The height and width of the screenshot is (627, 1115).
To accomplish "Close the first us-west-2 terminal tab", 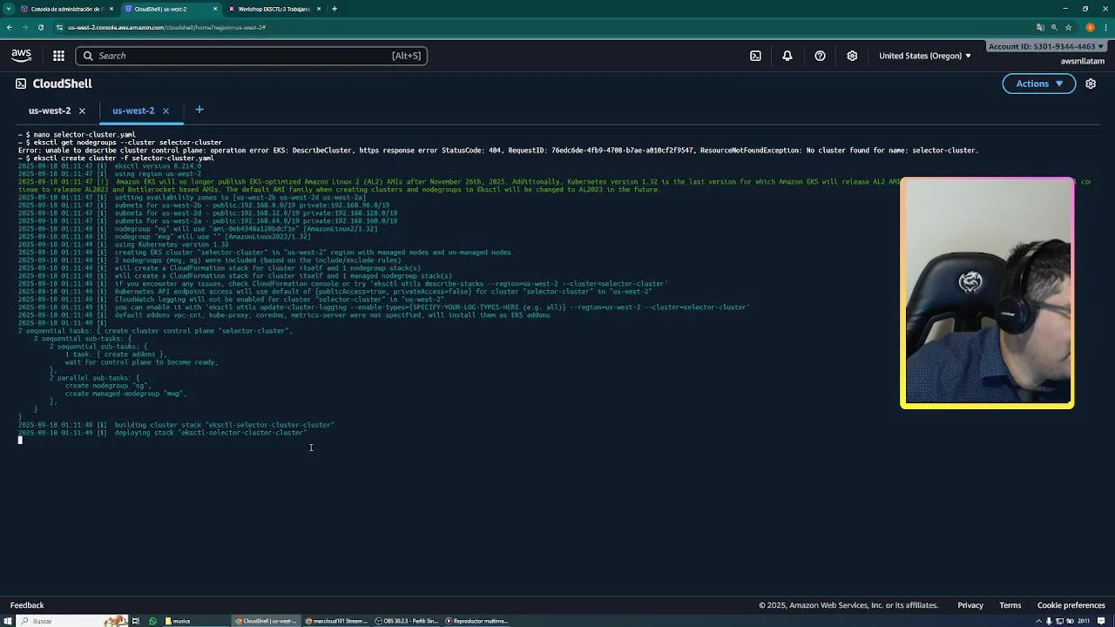I will pyautogui.click(x=82, y=111).
